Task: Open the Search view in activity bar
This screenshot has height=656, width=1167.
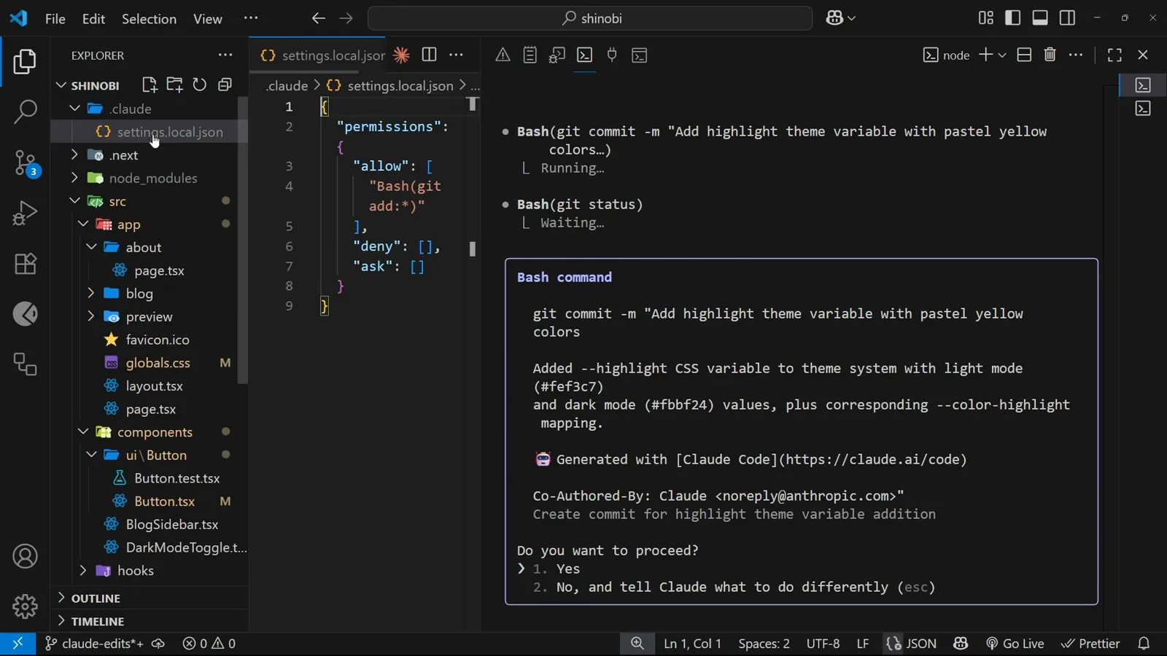Action: [x=25, y=112]
